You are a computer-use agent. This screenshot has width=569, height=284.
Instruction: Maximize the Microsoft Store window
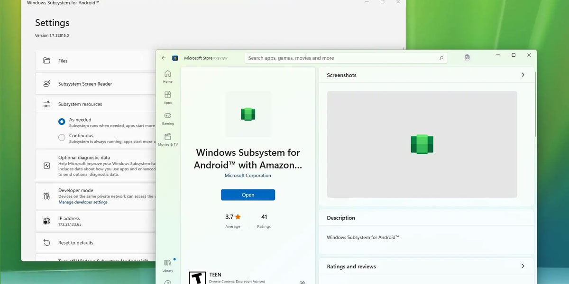[x=514, y=55]
